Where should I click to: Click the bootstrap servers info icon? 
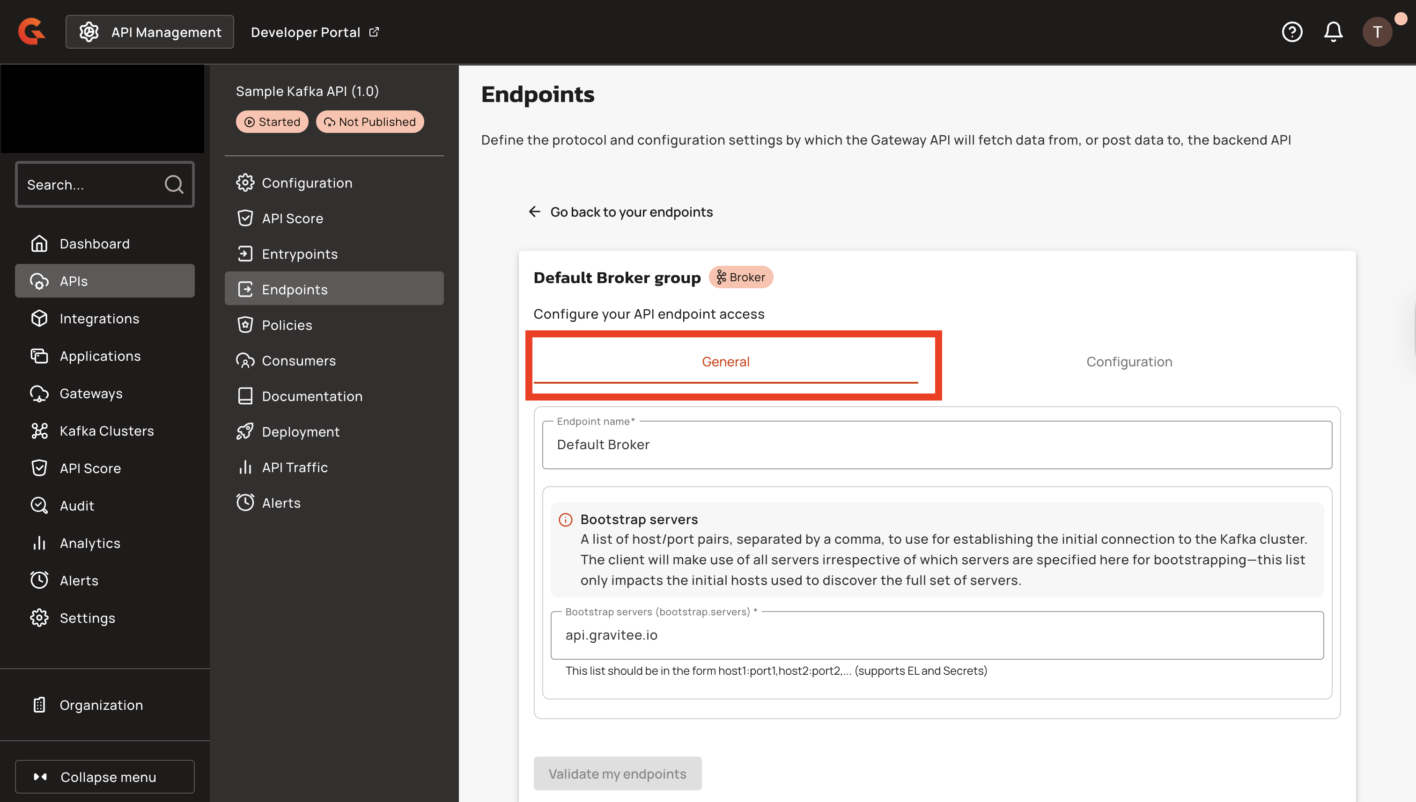566,519
